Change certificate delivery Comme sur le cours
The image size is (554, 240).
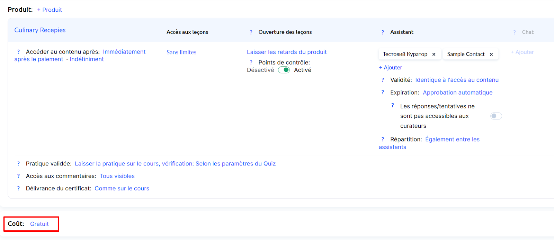pos(122,189)
